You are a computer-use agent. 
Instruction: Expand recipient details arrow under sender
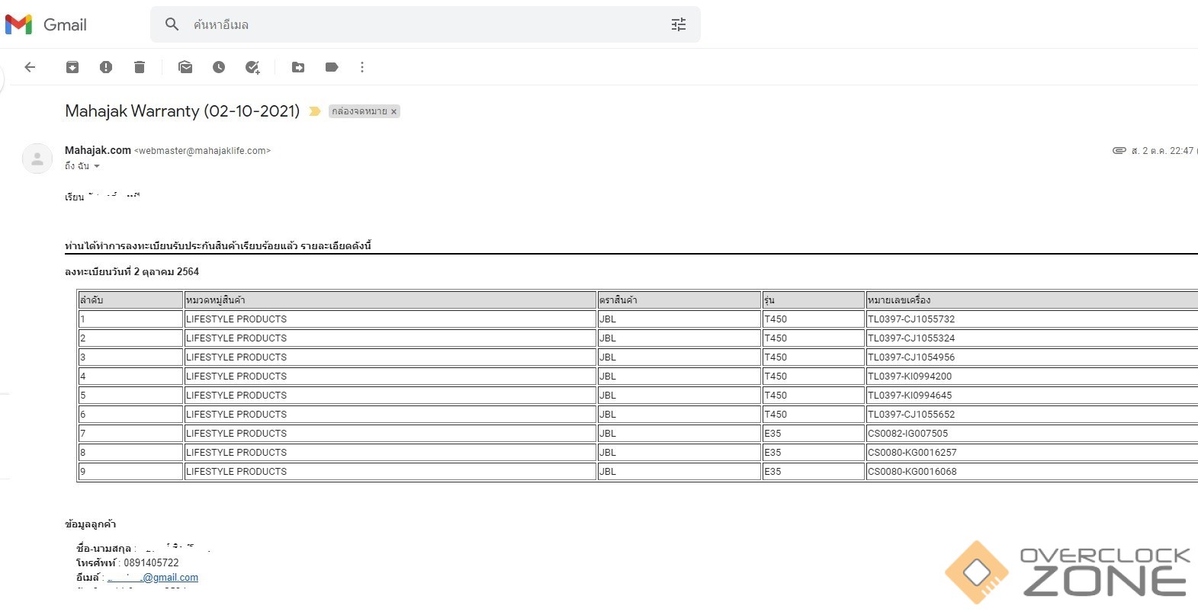97,166
